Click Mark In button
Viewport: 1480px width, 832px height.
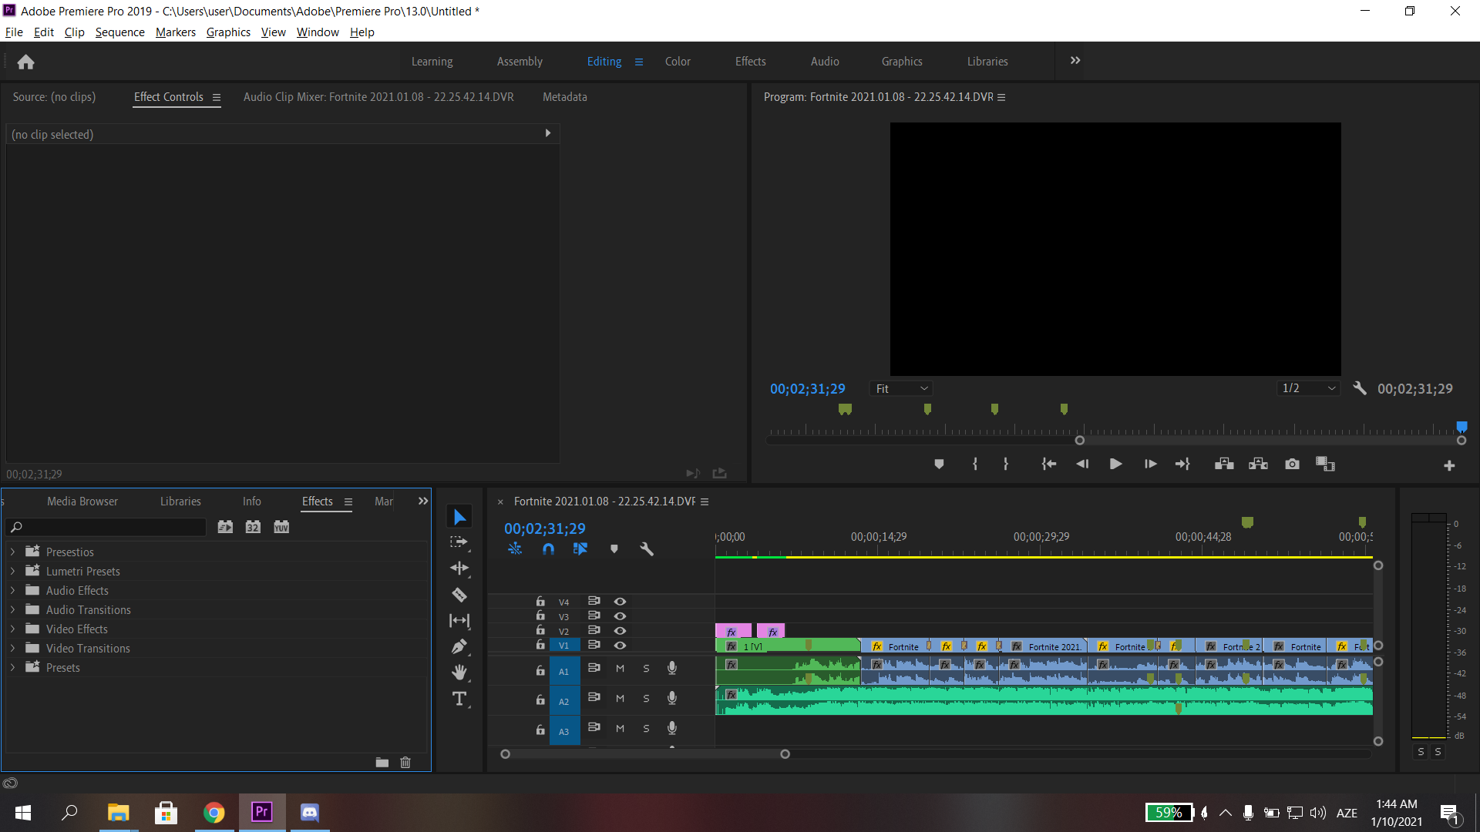[x=975, y=465]
